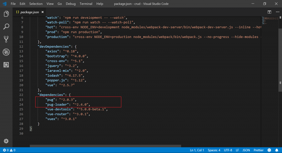Click the "vue-devtools" key
Image resolution: width=282 pixels, height=153 pixels.
pos(59,109)
